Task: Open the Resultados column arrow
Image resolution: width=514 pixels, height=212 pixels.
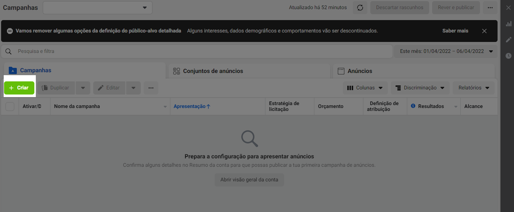Action: [456, 107]
